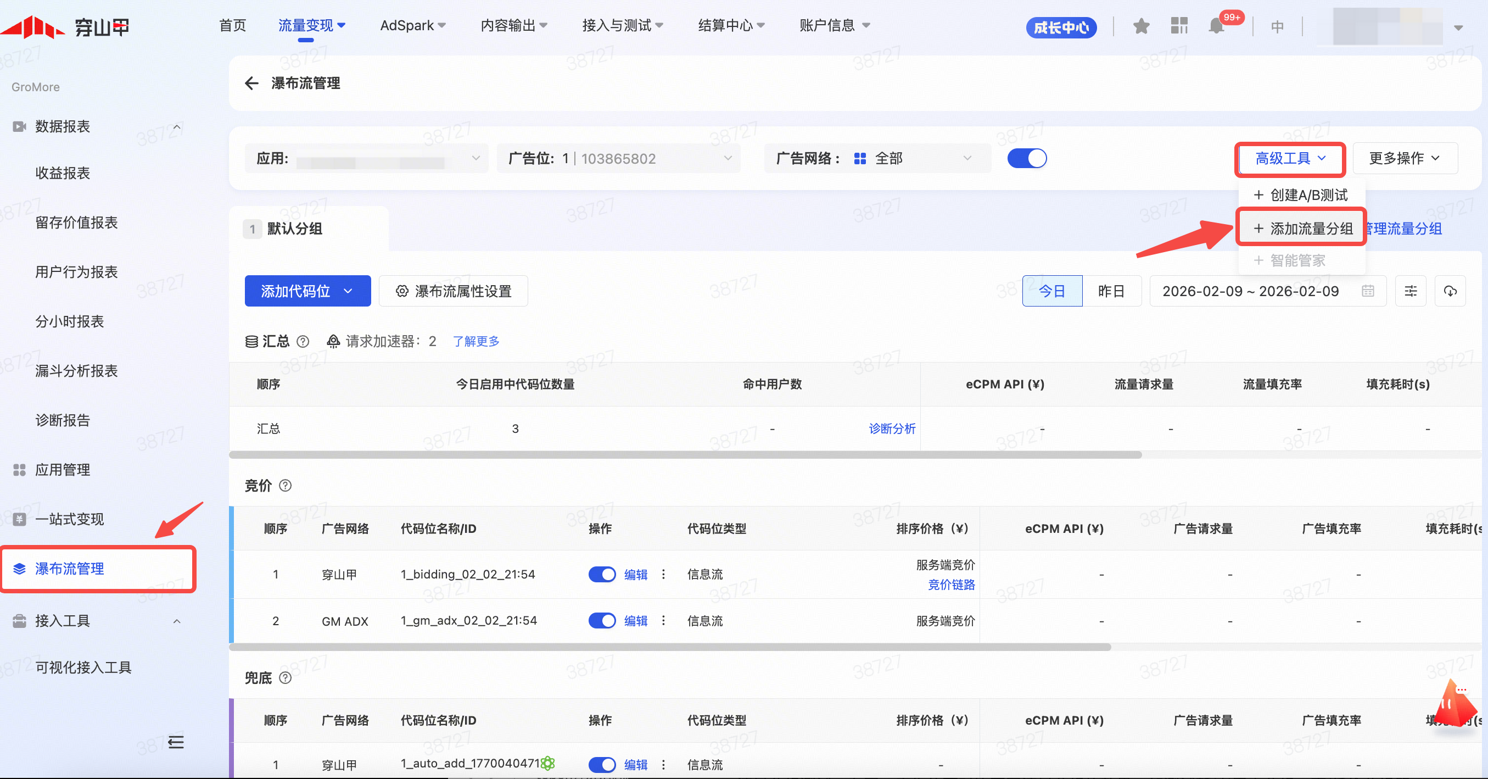The width and height of the screenshot is (1488, 779).
Task: Select 添加流量分组 menu entry
Action: (x=1302, y=229)
